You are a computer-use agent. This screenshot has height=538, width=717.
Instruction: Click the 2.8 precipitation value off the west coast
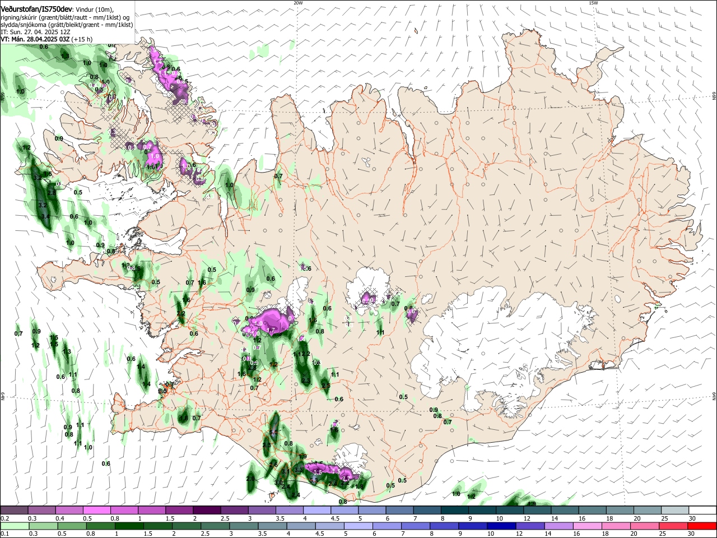click(52, 193)
